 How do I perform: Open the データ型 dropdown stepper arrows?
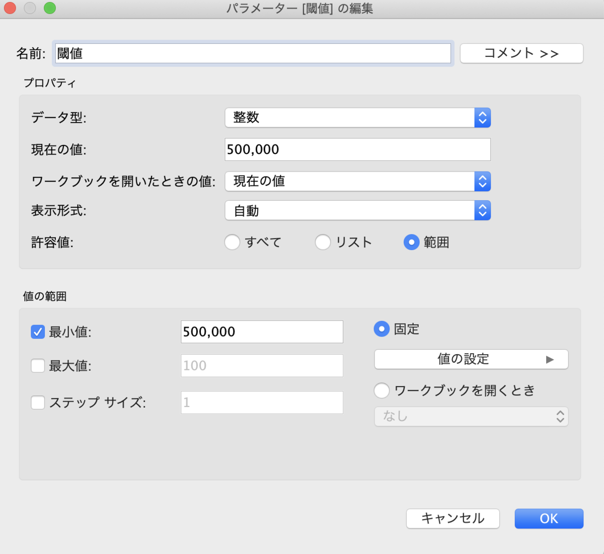(x=482, y=118)
